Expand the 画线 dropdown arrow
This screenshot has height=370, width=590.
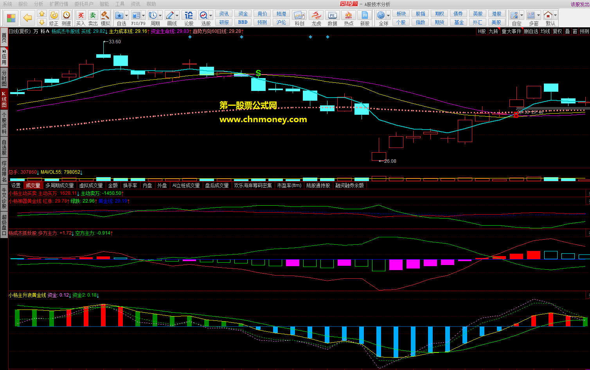pos(177,16)
